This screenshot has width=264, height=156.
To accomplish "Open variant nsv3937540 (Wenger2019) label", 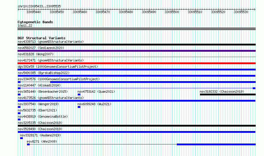I will point(38,104).
